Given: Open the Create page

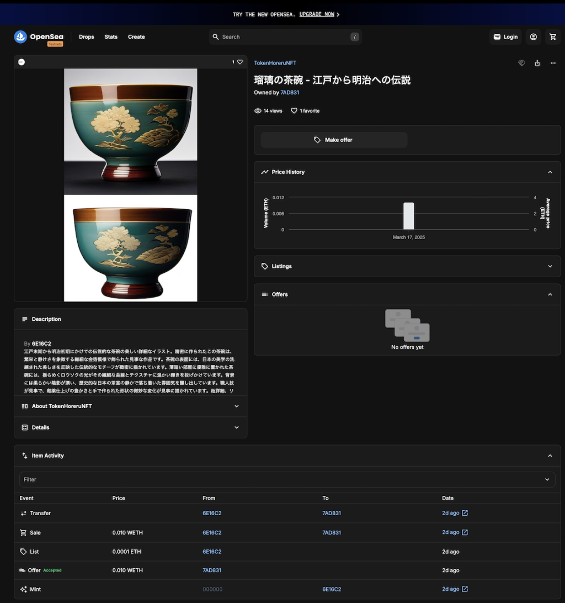Looking at the screenshot, I should coord(136,37).
